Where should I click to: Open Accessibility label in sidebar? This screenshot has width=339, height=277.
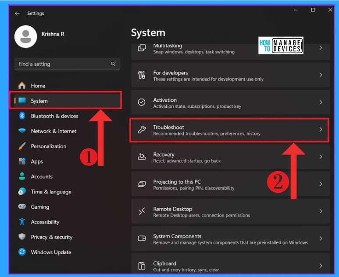pos(45,222)
